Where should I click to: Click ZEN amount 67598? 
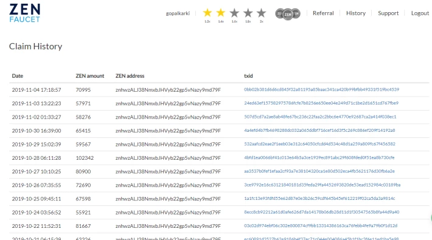83,199
